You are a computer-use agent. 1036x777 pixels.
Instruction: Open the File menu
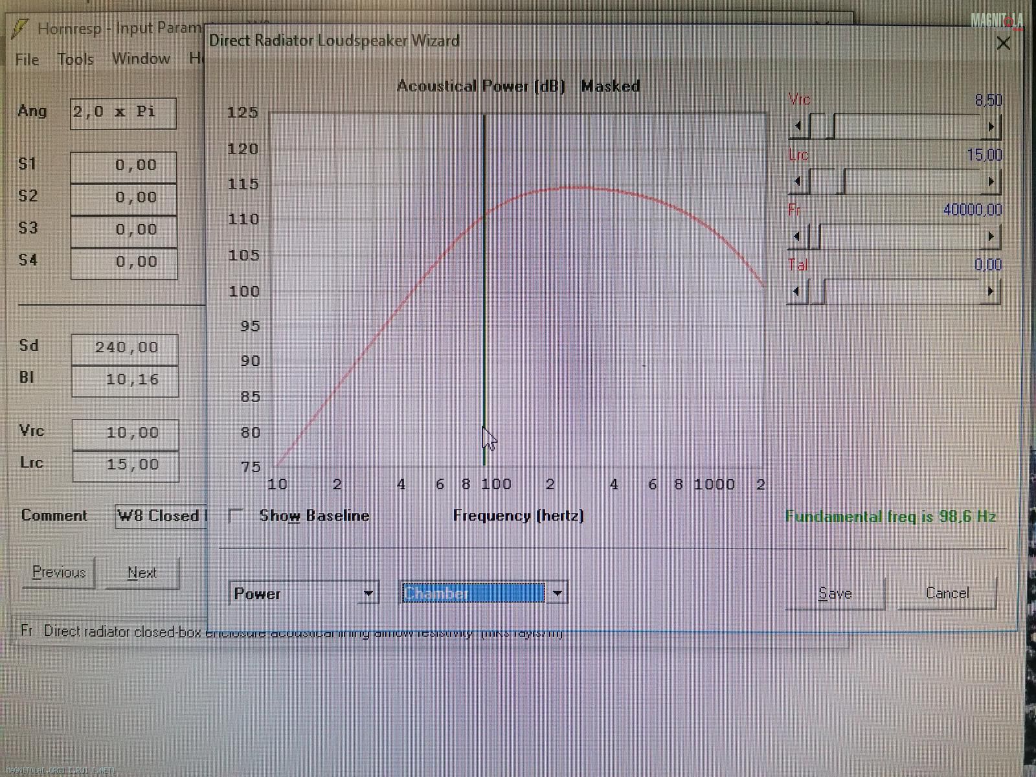coord(27,60)
